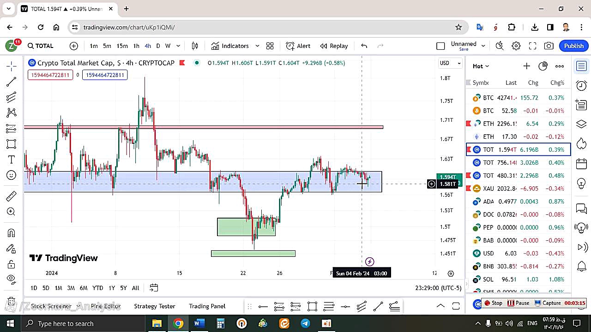This screenshot has height=332, width=591.
Task: Open indicator templates grid icon
Action: coord(270,46)
